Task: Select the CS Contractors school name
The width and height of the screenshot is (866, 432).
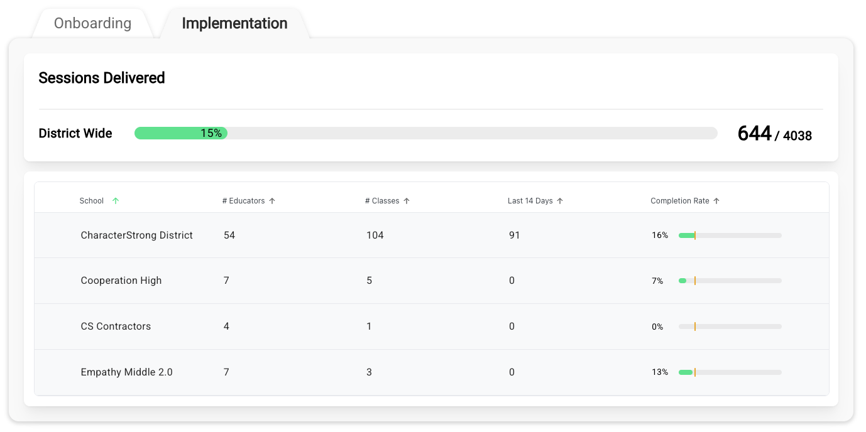Action: pos(116,327)
